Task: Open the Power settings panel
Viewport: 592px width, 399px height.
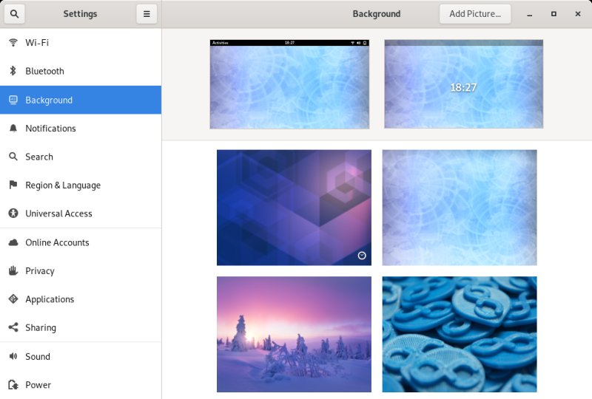Action: (x=38, y=385)
